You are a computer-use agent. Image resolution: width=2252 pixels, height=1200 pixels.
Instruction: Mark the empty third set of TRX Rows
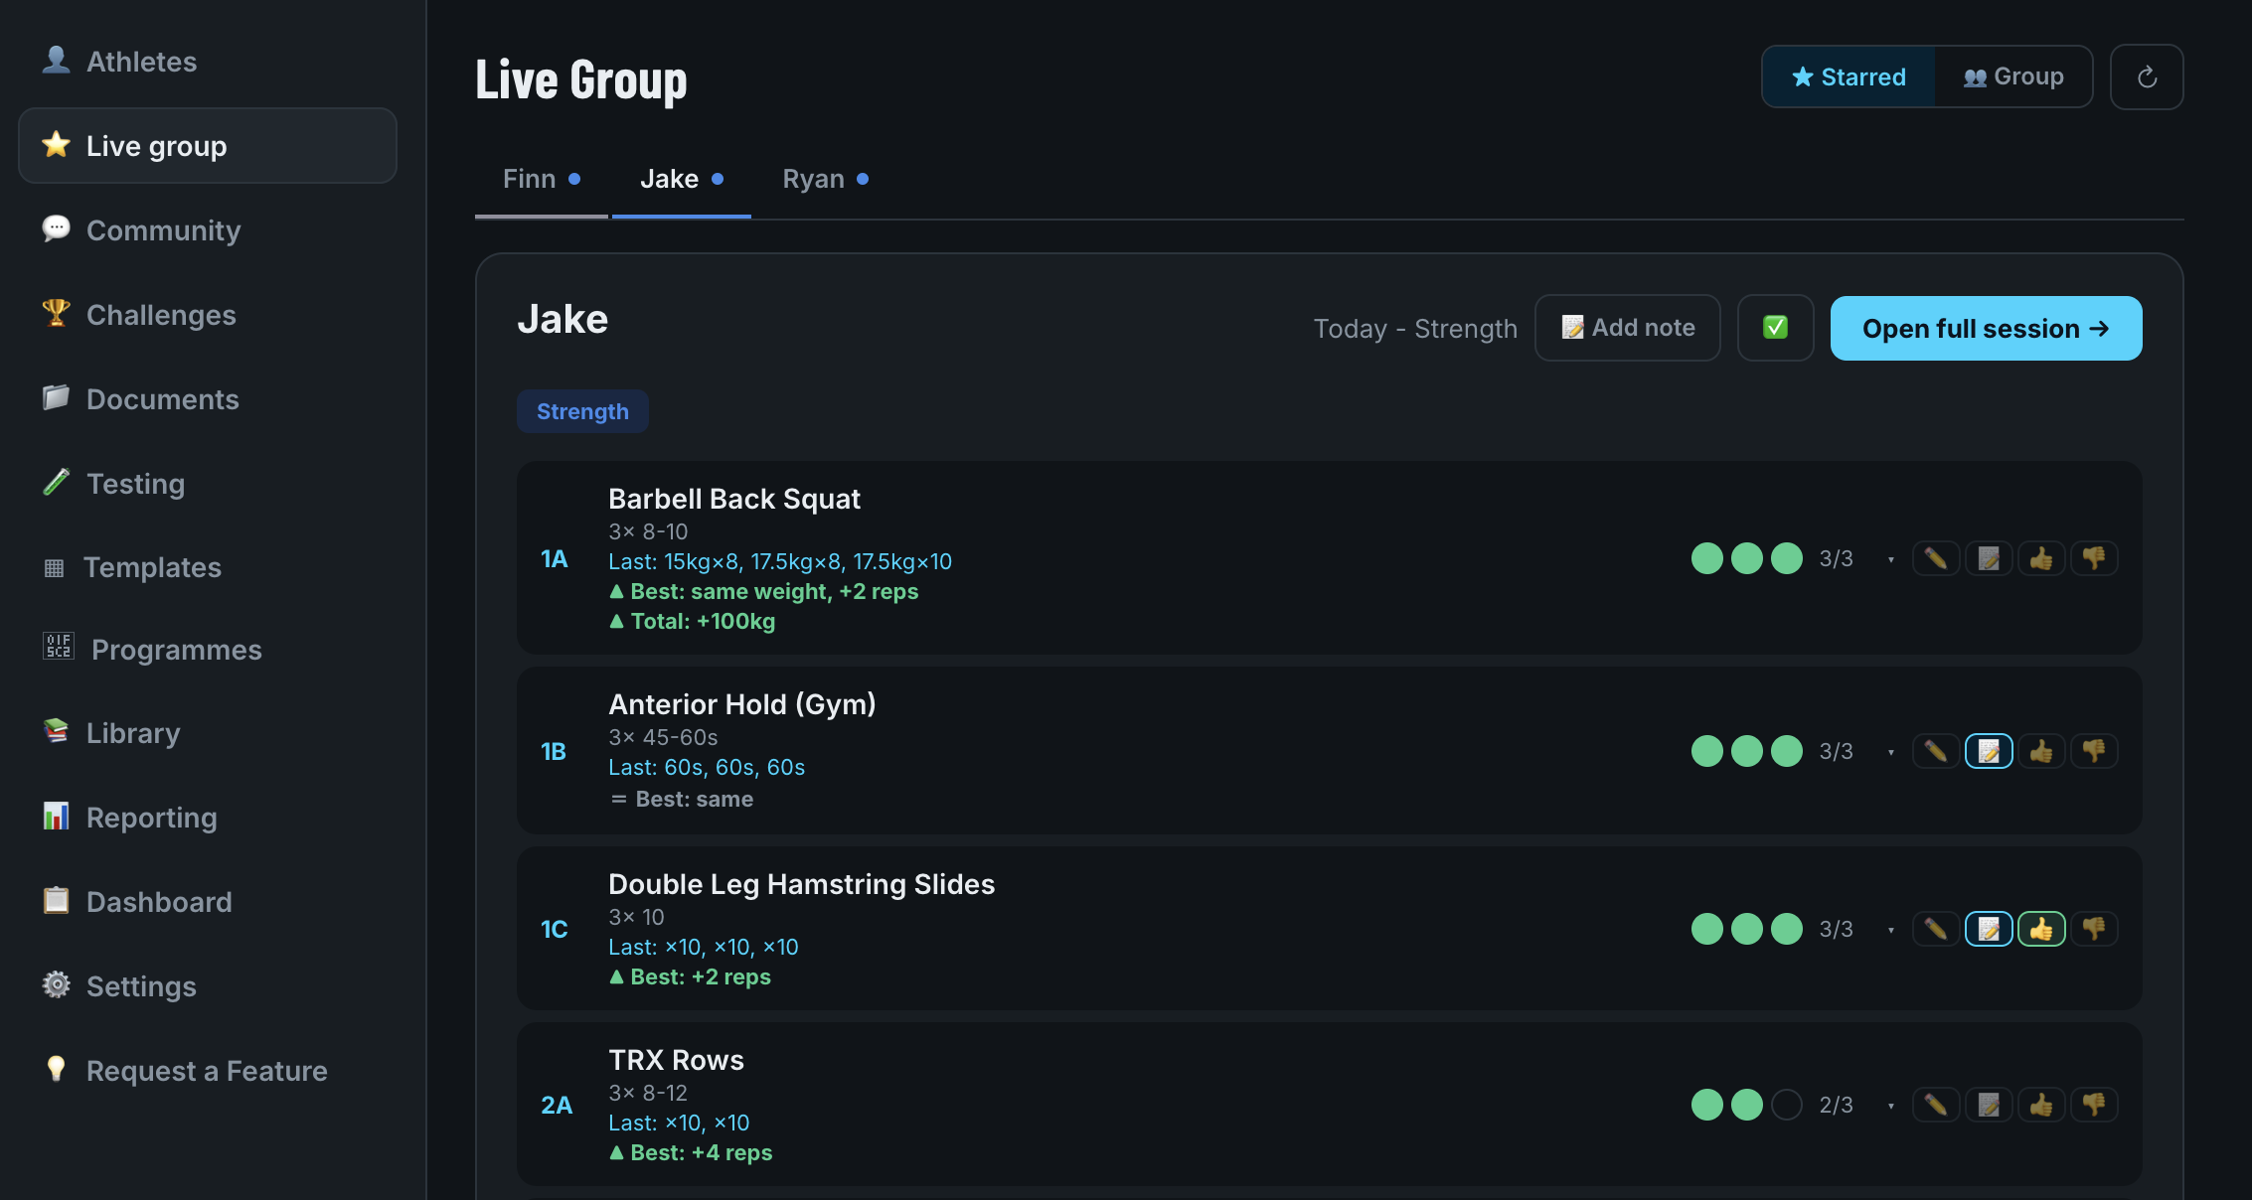click(1787, 1105)
